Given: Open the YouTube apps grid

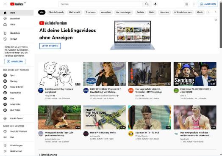Looking at the screenshot, I should coord(187,4).
